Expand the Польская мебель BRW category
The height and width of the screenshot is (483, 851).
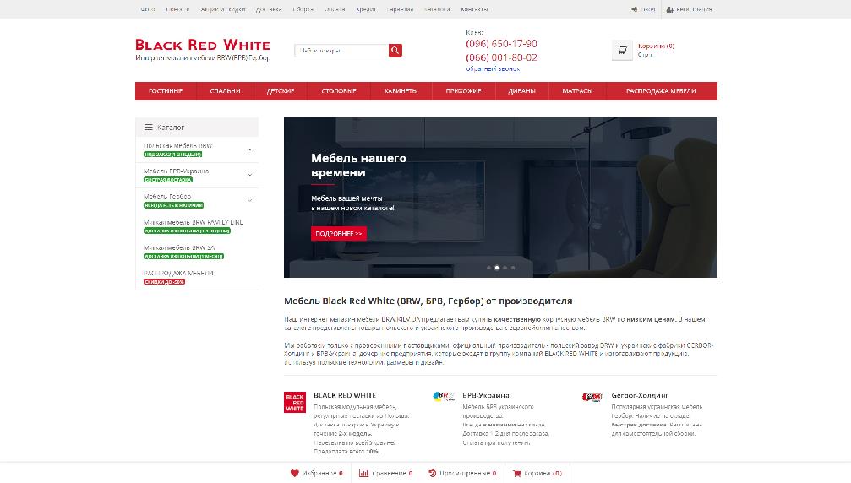pyautogui.click(x=249, y=149)
